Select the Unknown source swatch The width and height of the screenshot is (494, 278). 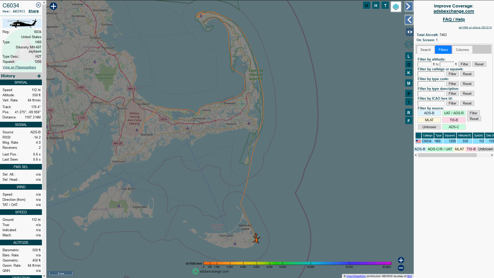pyautogui.click(x=429, y=127)
